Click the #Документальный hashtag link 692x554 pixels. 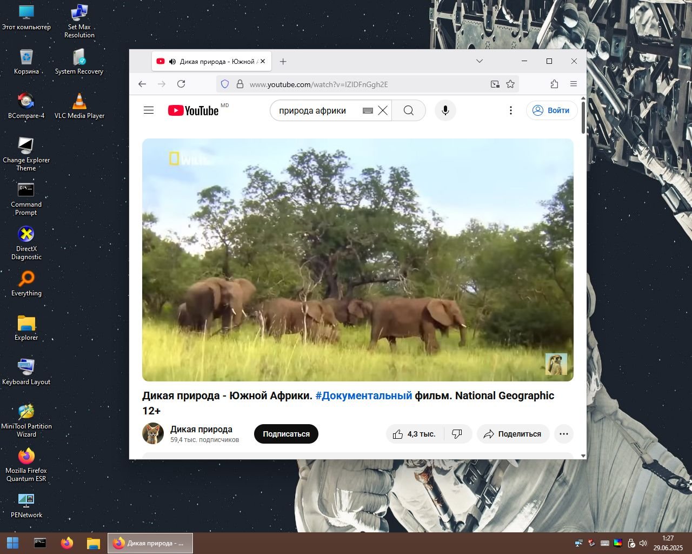(x=363, y=395)
